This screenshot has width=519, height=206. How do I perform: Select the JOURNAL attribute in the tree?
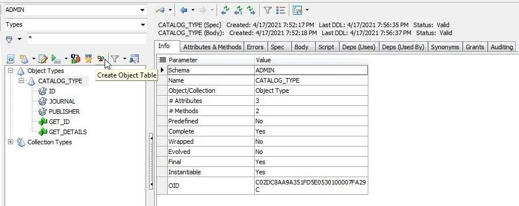(x=62, y=101)
